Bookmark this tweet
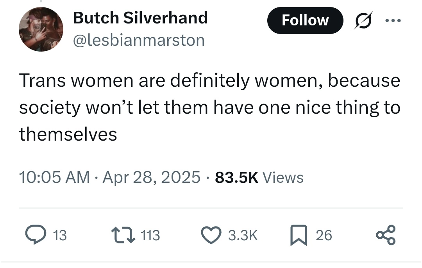422x268 pixels. 299,235
